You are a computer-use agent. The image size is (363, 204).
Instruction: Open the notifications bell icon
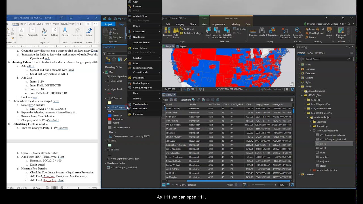coord(349,24)
